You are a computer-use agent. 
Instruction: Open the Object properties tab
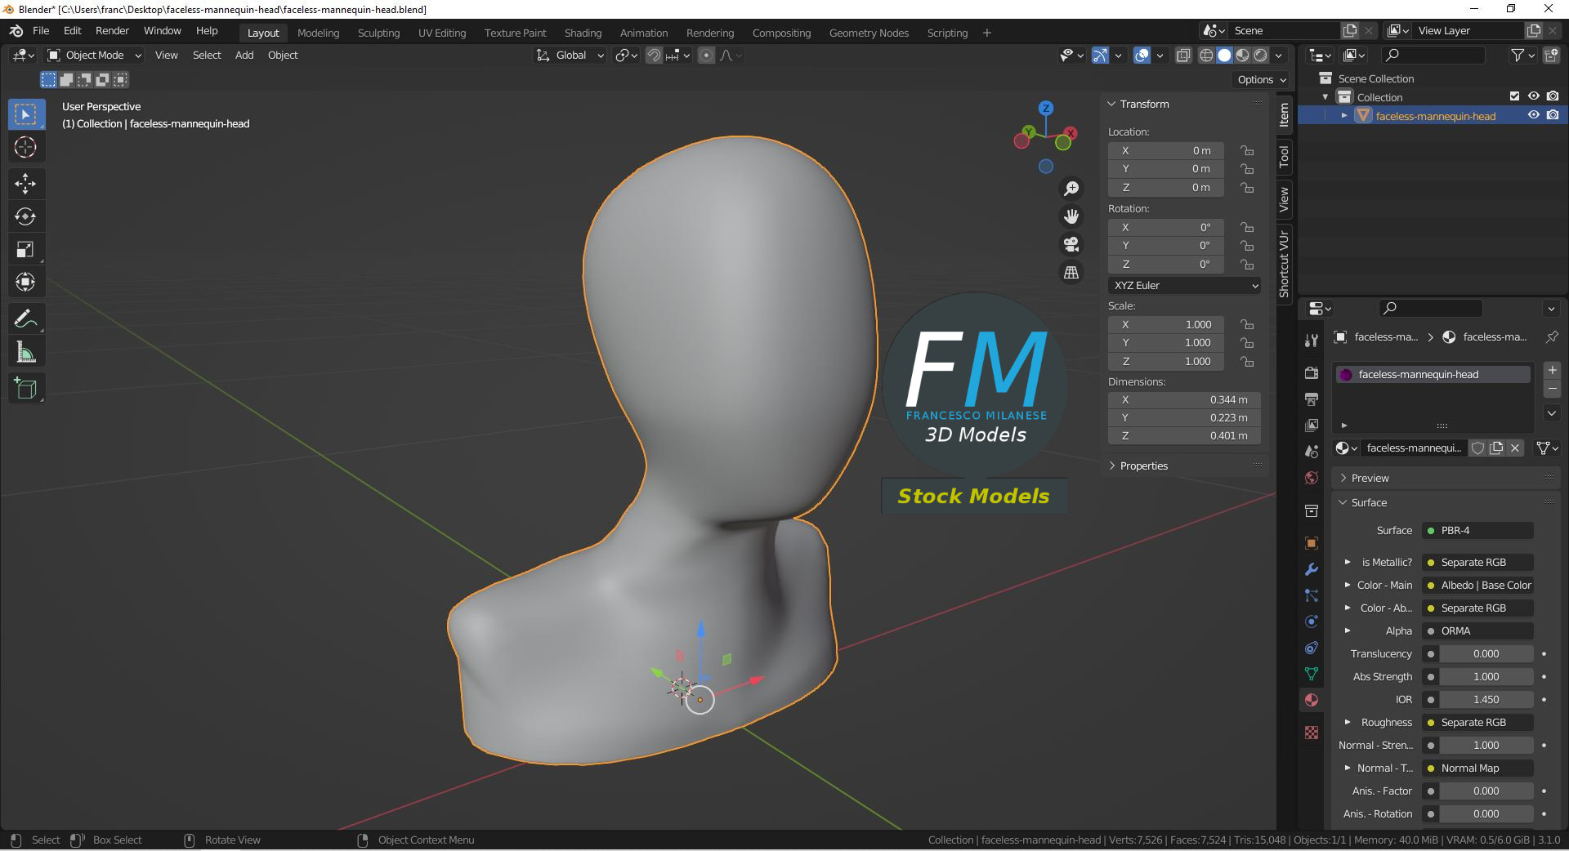(1312, 543)
